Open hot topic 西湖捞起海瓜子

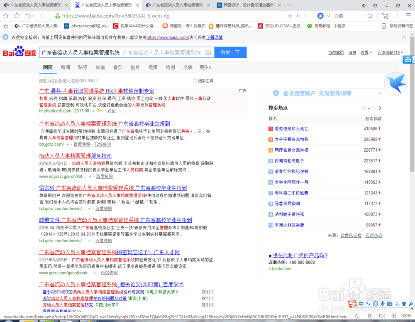289,161
